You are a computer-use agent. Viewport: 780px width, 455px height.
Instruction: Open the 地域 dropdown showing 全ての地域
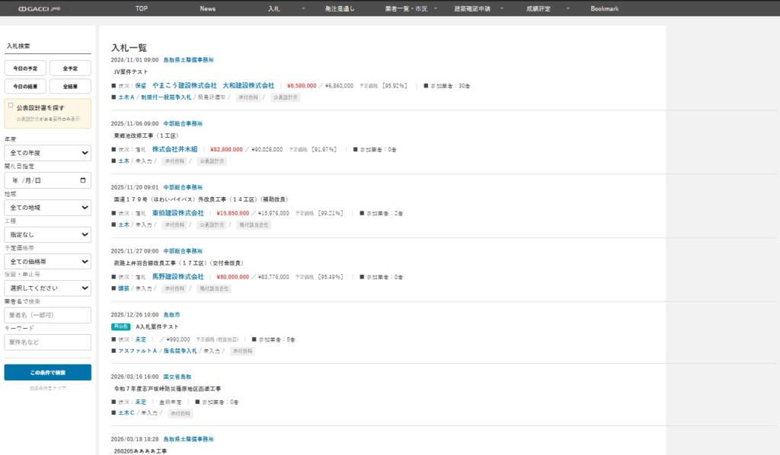[47, 207]
